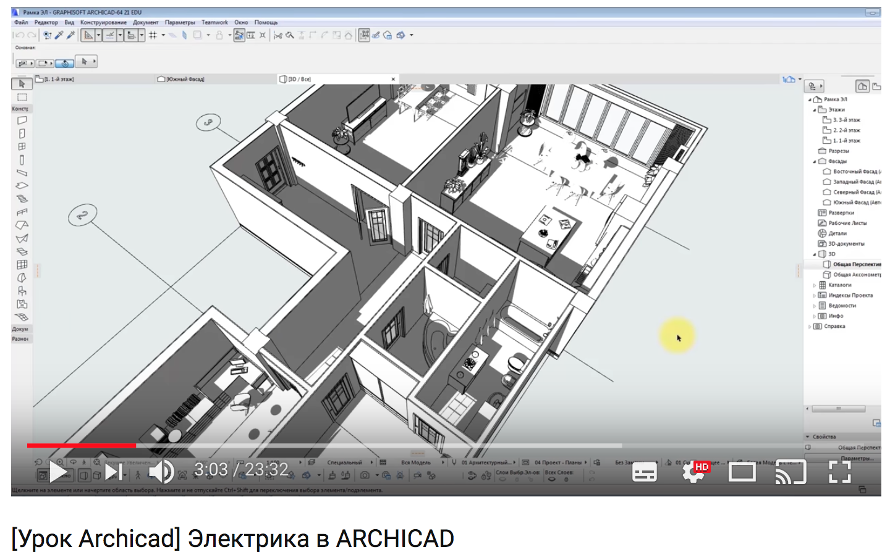Collapse the 3D folder in navigator
This screenshot has width=890, height=552.
tap(815, 254)
